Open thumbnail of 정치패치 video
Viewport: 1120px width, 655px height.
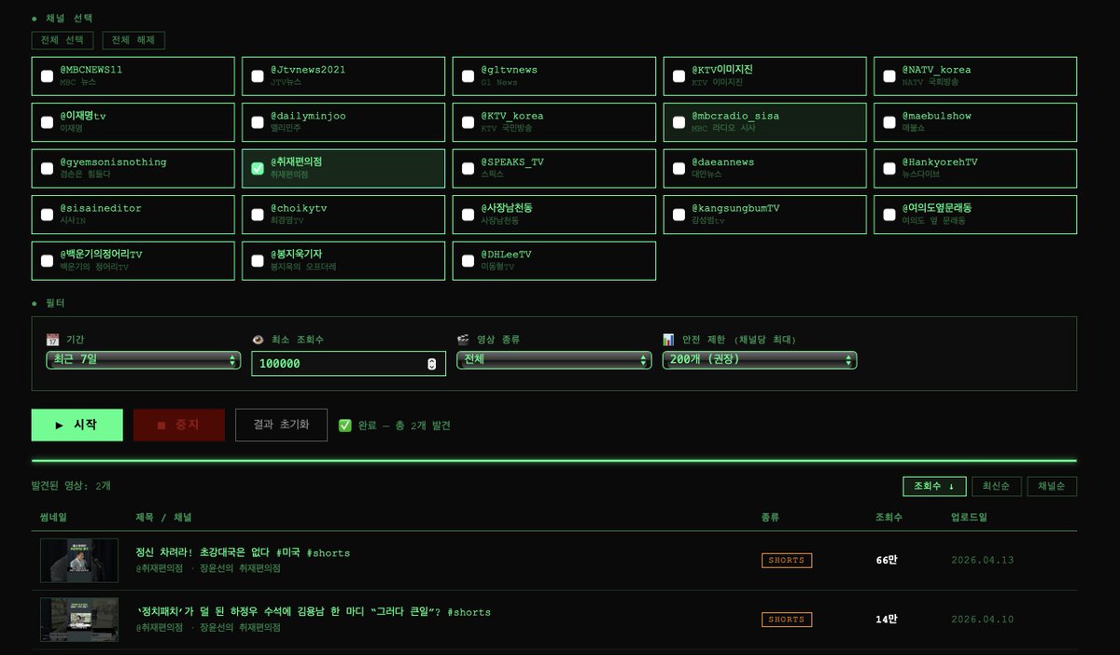tap(79, 620)
